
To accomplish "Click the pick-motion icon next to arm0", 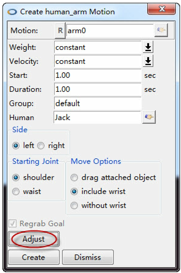I will point(161,30).
